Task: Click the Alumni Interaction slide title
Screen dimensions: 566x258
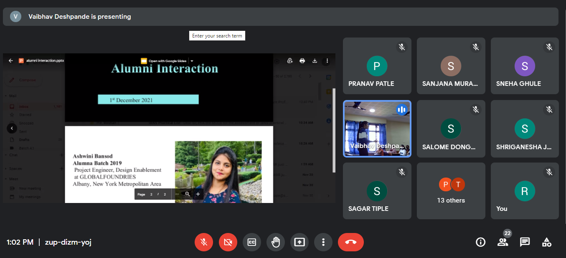Action: (x=165, y=68)
